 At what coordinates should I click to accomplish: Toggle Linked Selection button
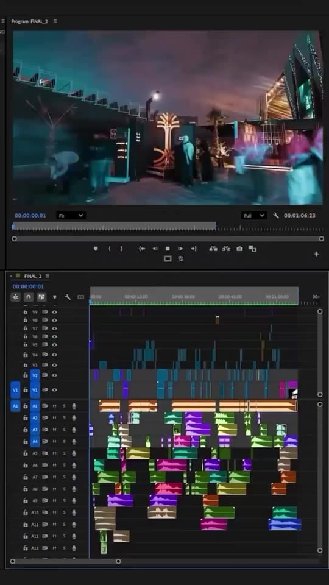[x=41, y=297]
